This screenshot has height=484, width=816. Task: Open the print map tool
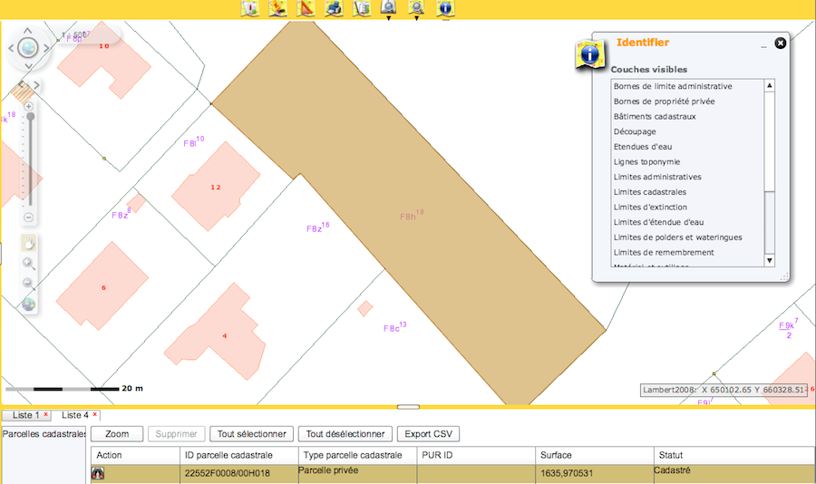(334, 8)
